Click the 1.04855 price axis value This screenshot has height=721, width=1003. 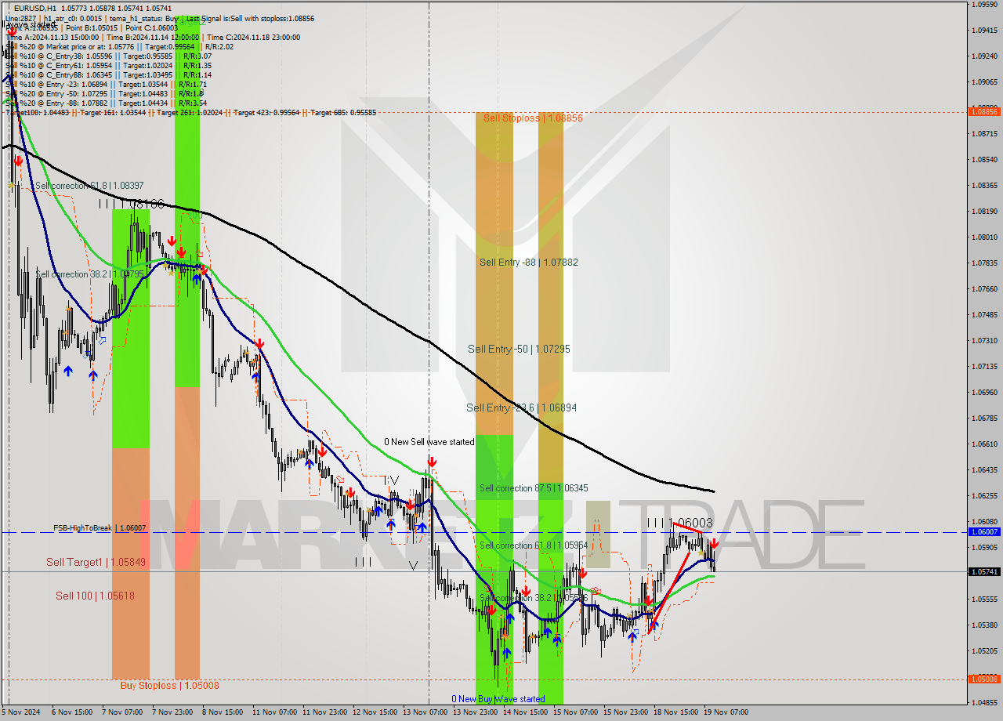click(x=984, y=702)
